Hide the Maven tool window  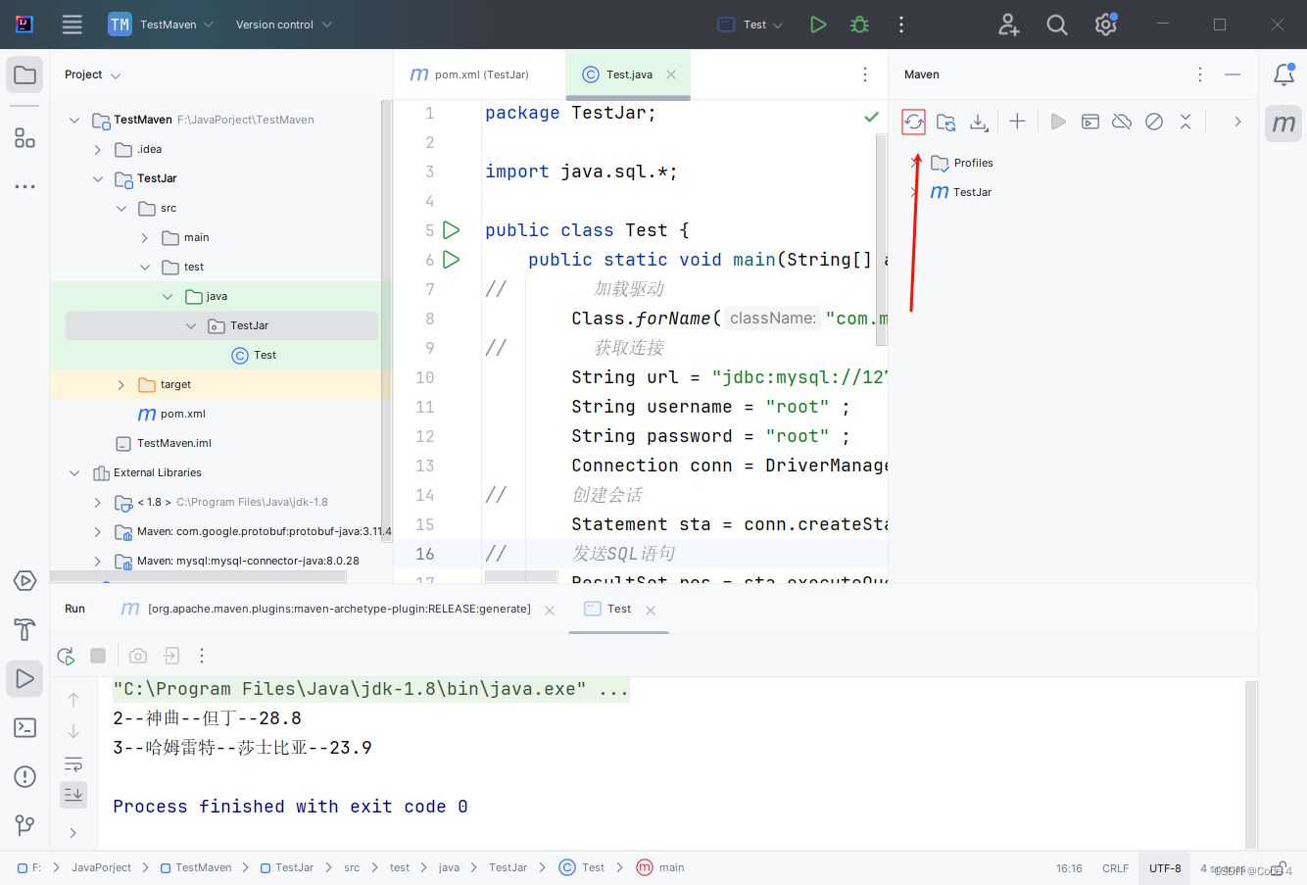[1233, 74]
